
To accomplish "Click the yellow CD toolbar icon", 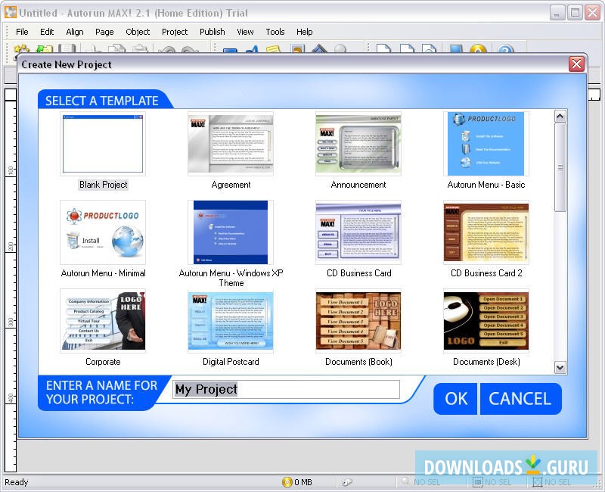I will pyautogui.click(x=478, y=49).
